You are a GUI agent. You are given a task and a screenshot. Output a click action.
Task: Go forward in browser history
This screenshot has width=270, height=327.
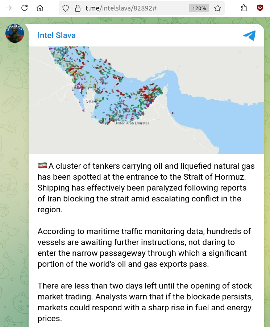[x=9, y=8]
